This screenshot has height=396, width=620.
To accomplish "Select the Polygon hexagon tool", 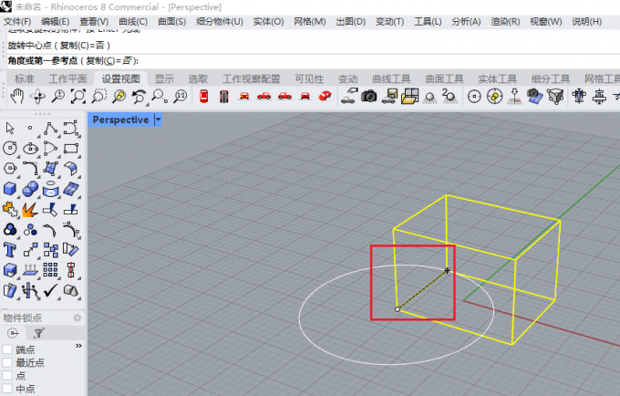I will click(10, 169).
